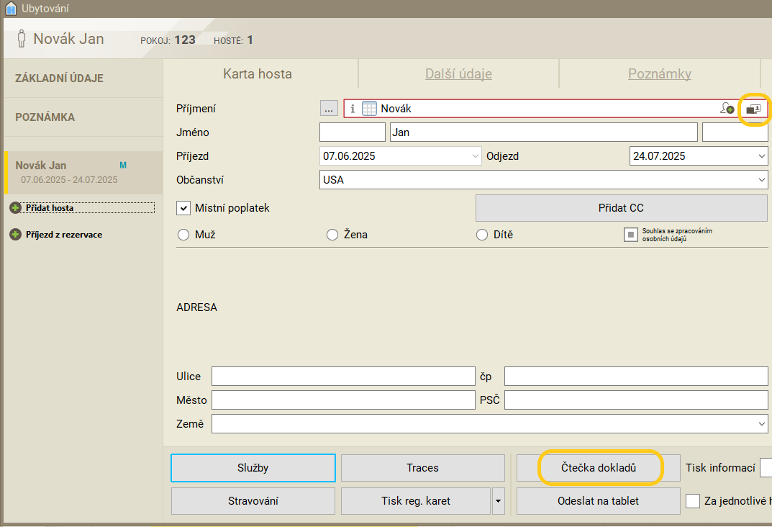This screenshot has height=527, width=772.
Task: Switch to the Poznámky tab
Action: pyautogui.click(x=659, y=74)
